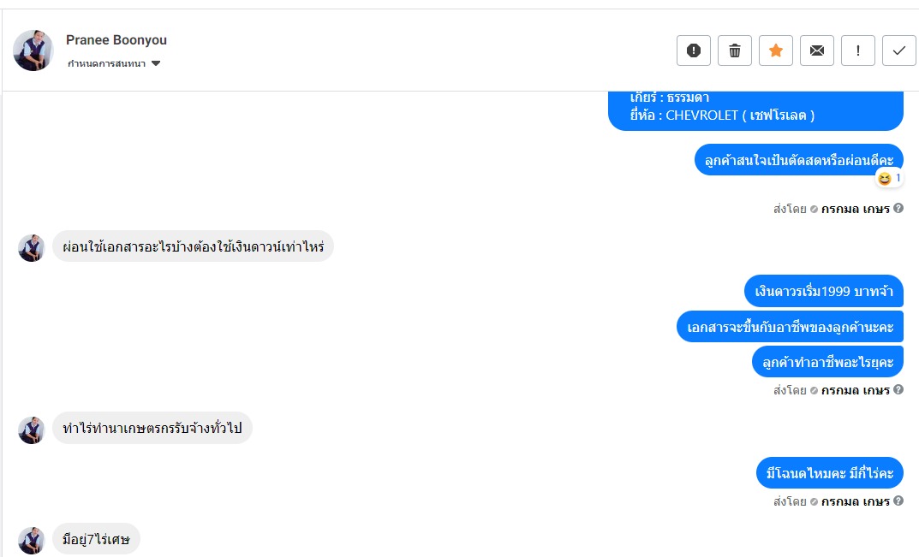Image resolution: width=919 pixels, height=557 pixels.
Task: Mark as unread with envelope icon
Action: tap(817, 50)
